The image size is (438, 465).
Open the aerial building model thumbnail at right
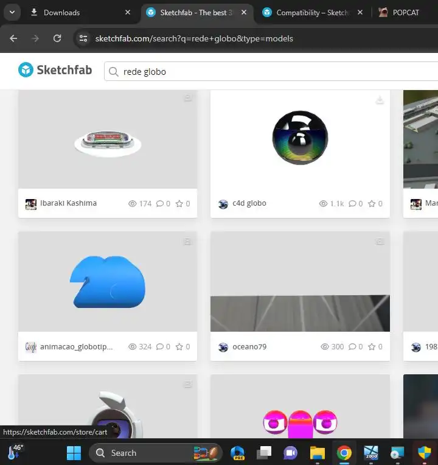click(x=421, y=139)
